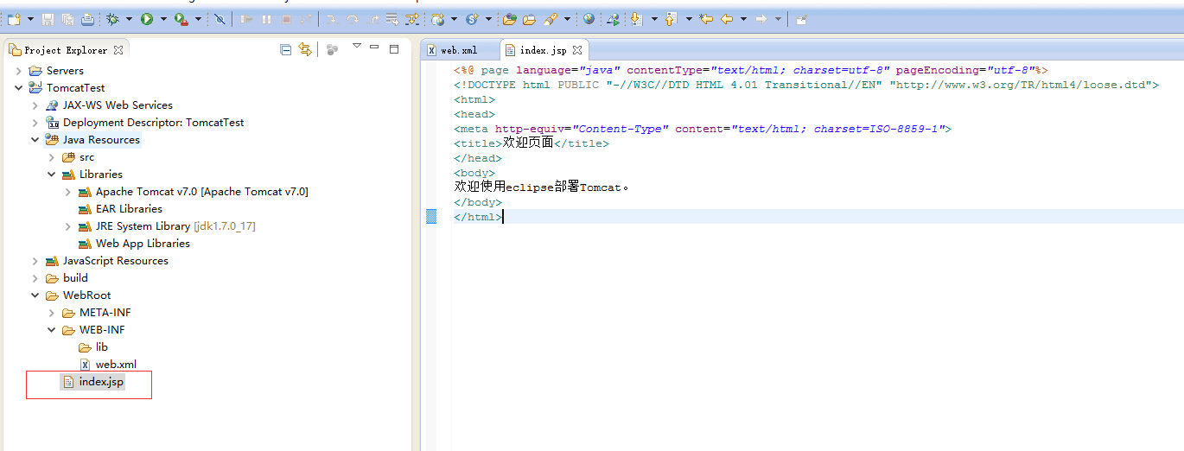Collapse the Java Resources node

(35, 140)
